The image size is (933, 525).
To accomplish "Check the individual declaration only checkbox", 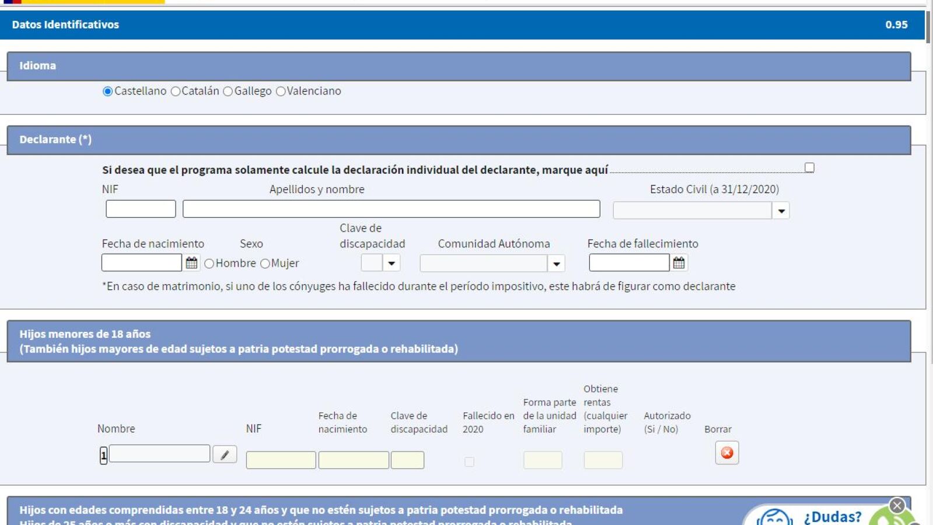I will (x=809, y=168).
